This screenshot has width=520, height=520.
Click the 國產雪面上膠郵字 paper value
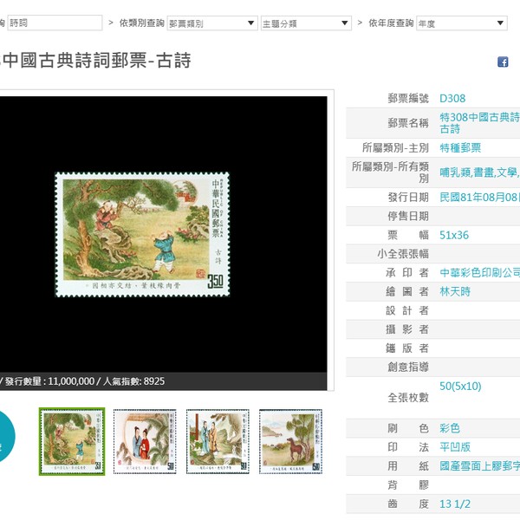pyautogui.click(x=479, y=466)
